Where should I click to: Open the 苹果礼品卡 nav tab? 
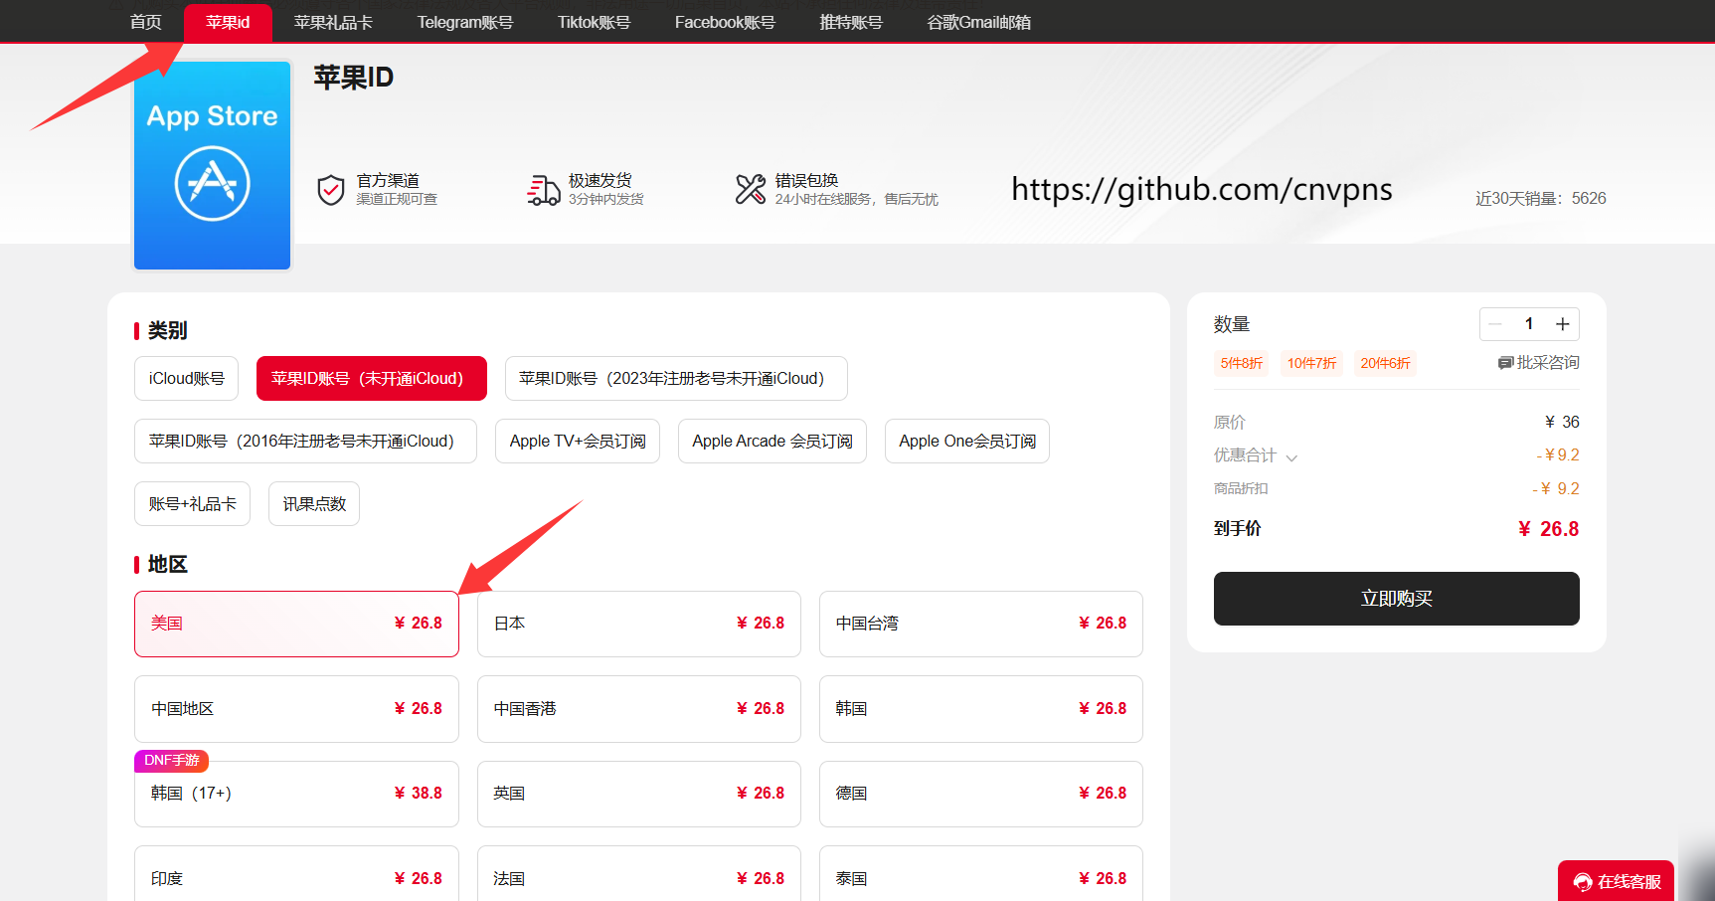[333, 22]
